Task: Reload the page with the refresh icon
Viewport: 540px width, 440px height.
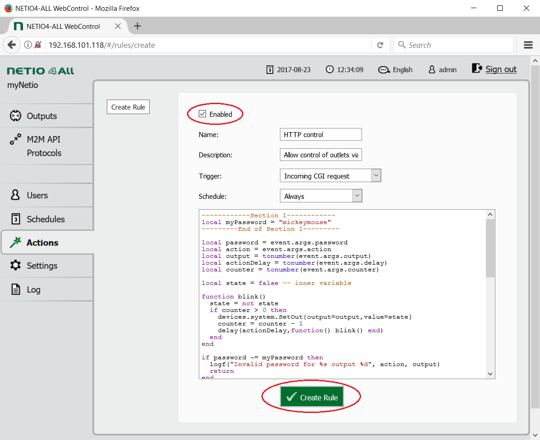Action: (x=380, y=45)
